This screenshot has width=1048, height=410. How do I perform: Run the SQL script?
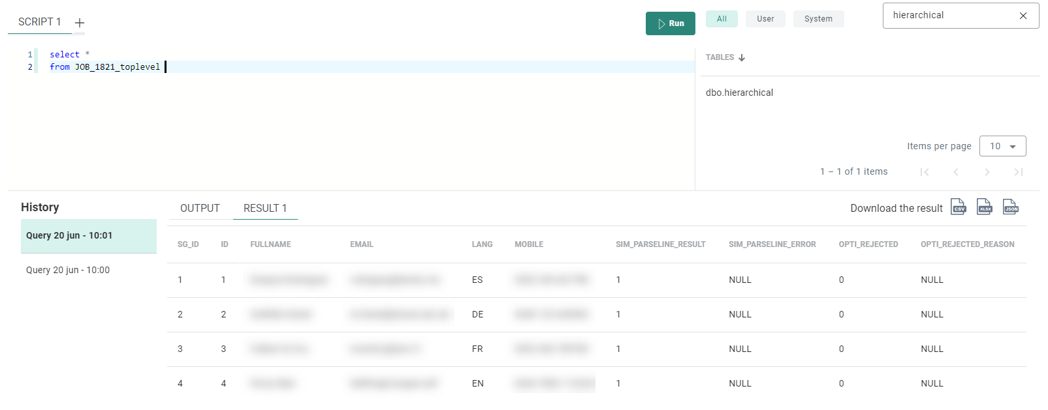670,23
